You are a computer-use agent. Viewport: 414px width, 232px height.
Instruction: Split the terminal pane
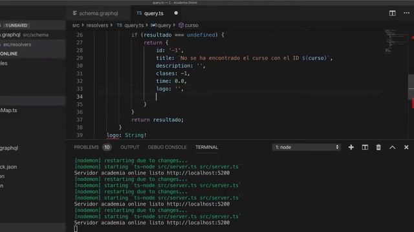(365, 148)
